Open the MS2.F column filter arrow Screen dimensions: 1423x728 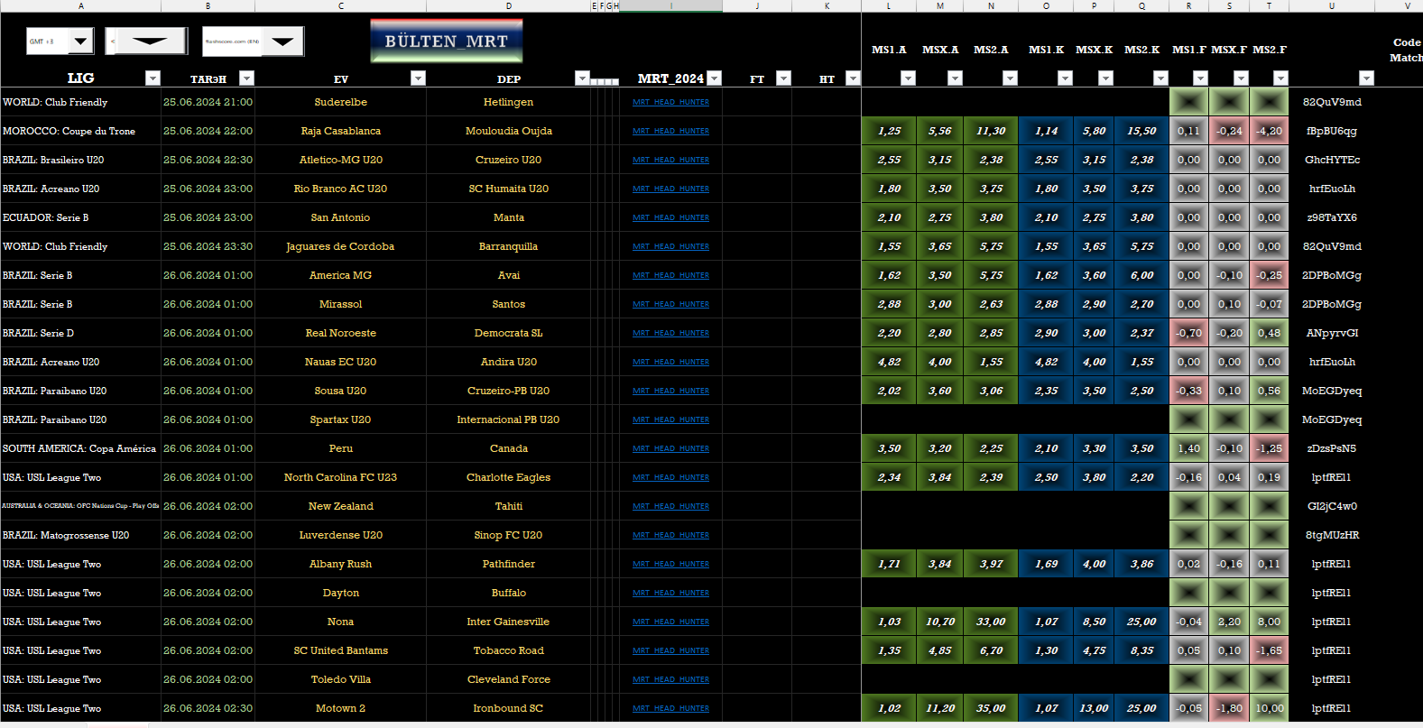coord(1280,78)
